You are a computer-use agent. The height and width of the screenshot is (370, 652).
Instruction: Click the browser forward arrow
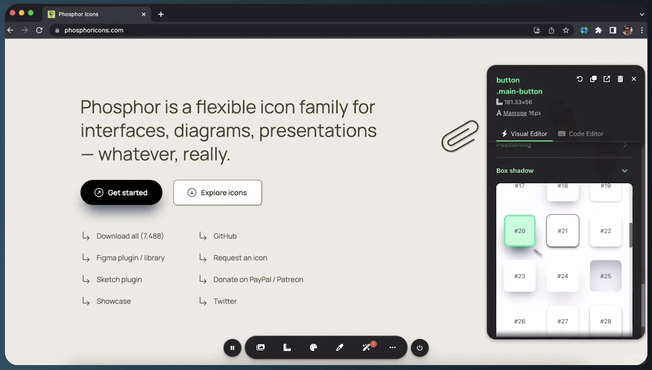coord(25,30)
